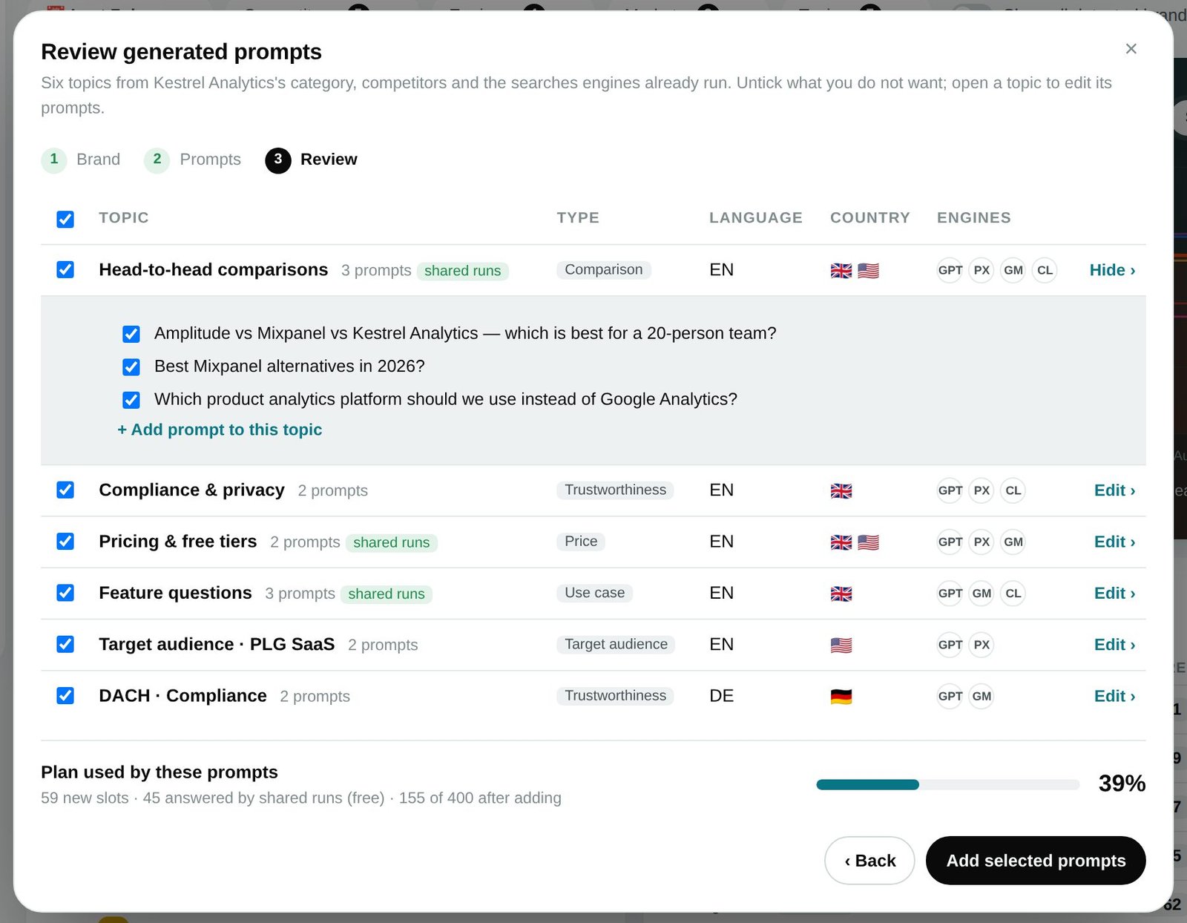
Task: Deselect the Pricing & free tiers topic
Action: (x=65, y=542)
